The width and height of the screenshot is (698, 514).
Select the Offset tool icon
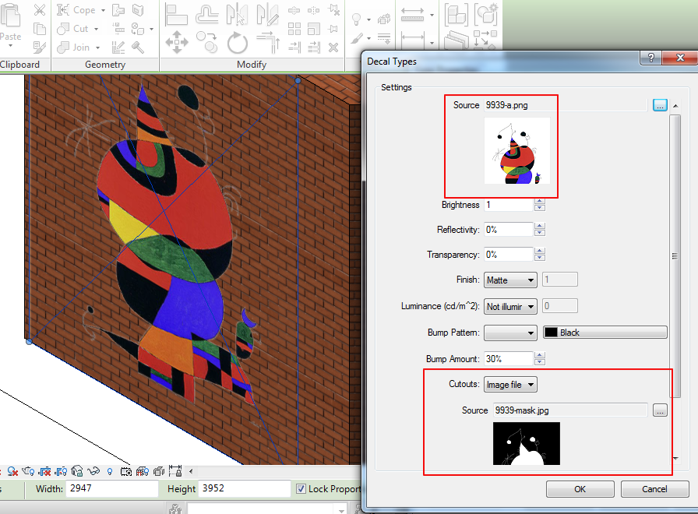pyautogui.click(x=207, y=14)
